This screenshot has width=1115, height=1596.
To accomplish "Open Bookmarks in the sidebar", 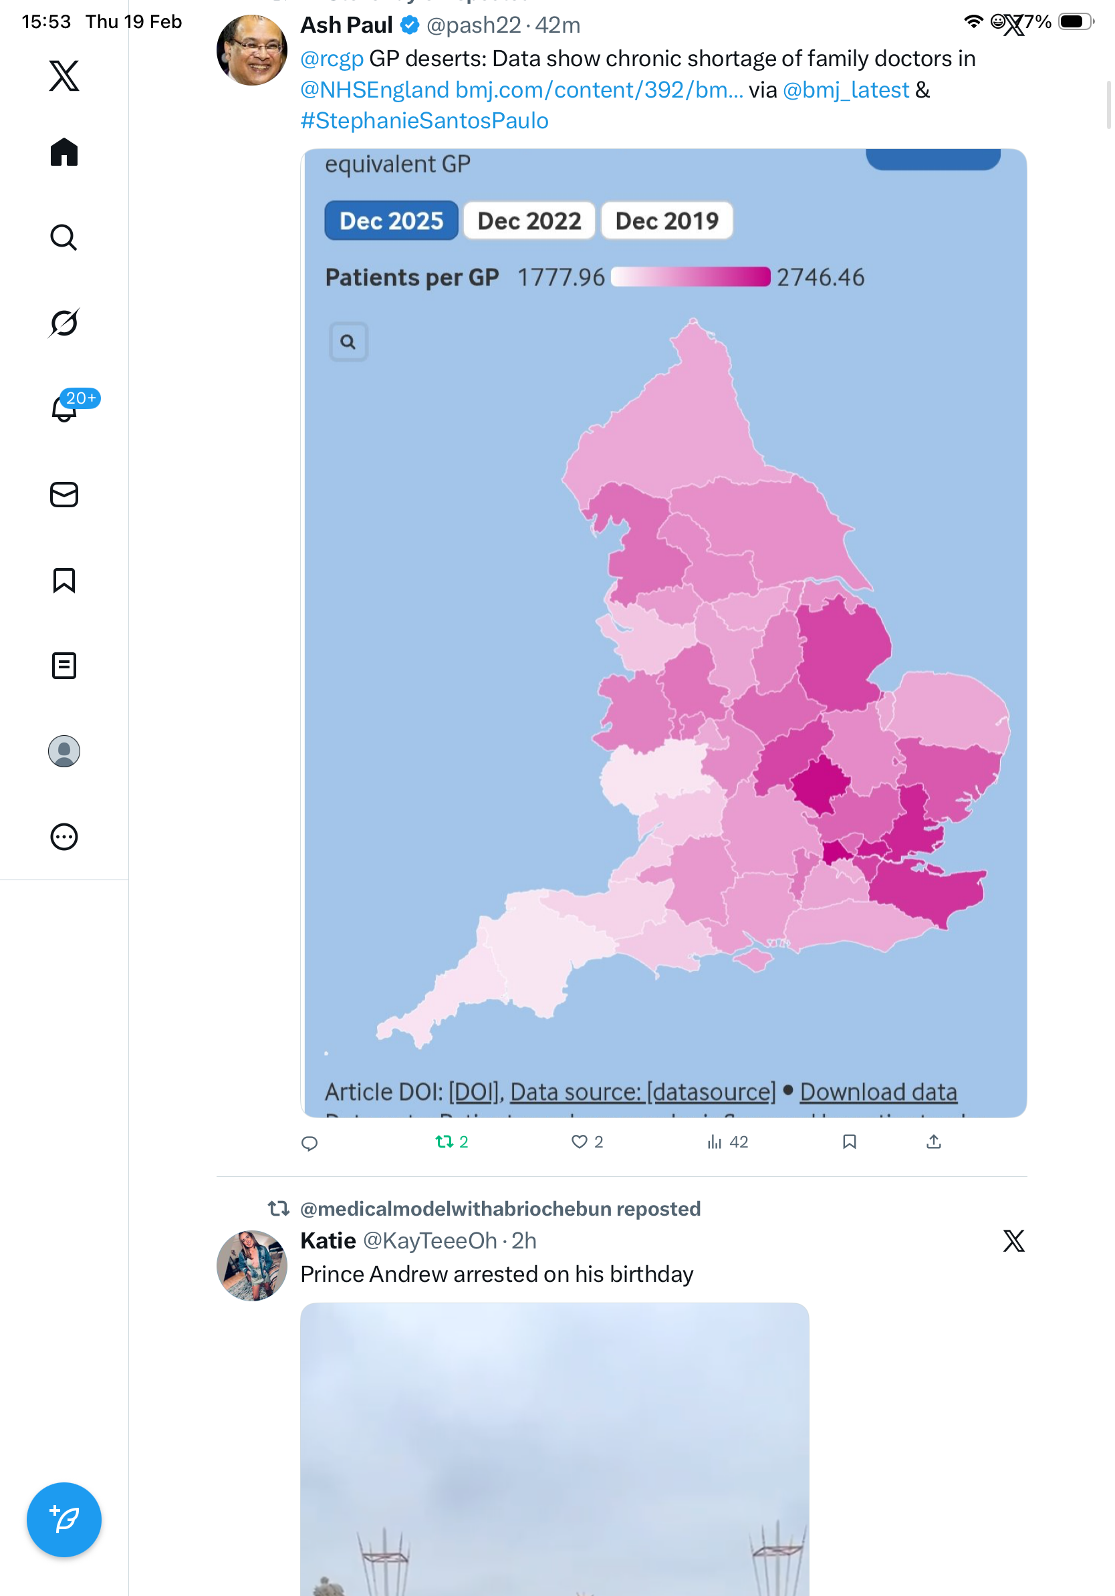I will (x=64, y=580).
